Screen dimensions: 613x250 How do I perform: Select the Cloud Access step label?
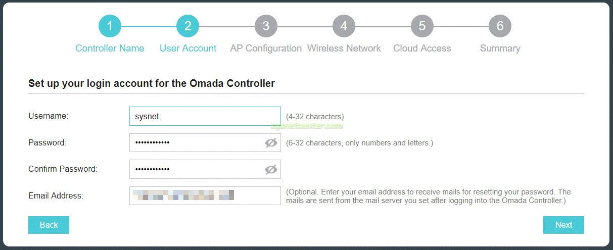click(x=422, y=48)
